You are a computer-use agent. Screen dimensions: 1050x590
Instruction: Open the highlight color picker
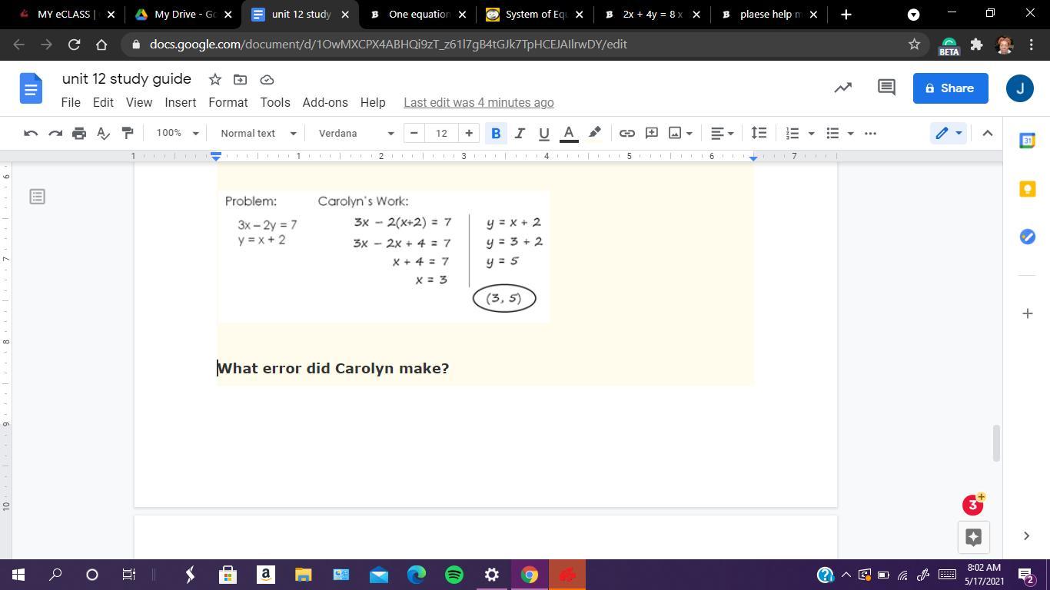594,133
